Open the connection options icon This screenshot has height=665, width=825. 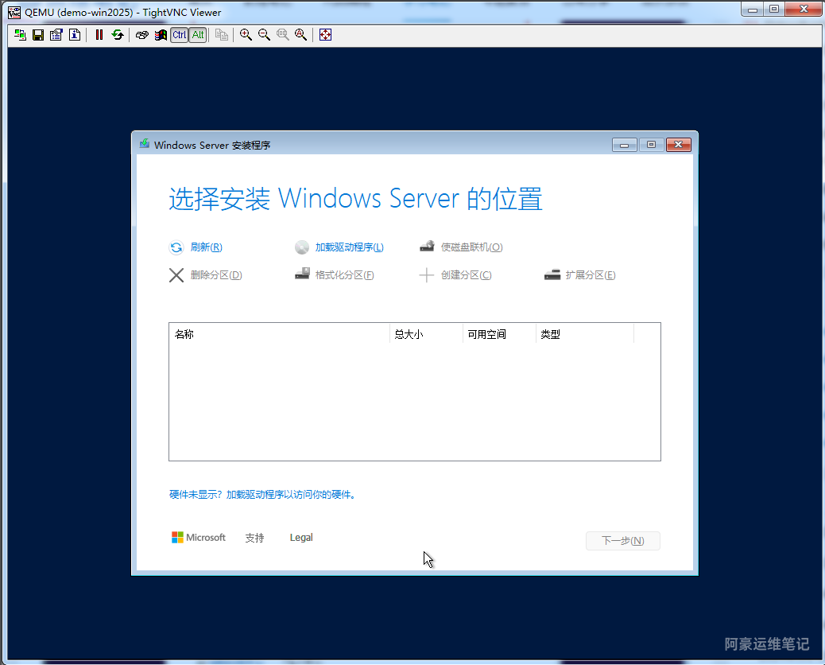pyautogui.click(x=56, y=35)
